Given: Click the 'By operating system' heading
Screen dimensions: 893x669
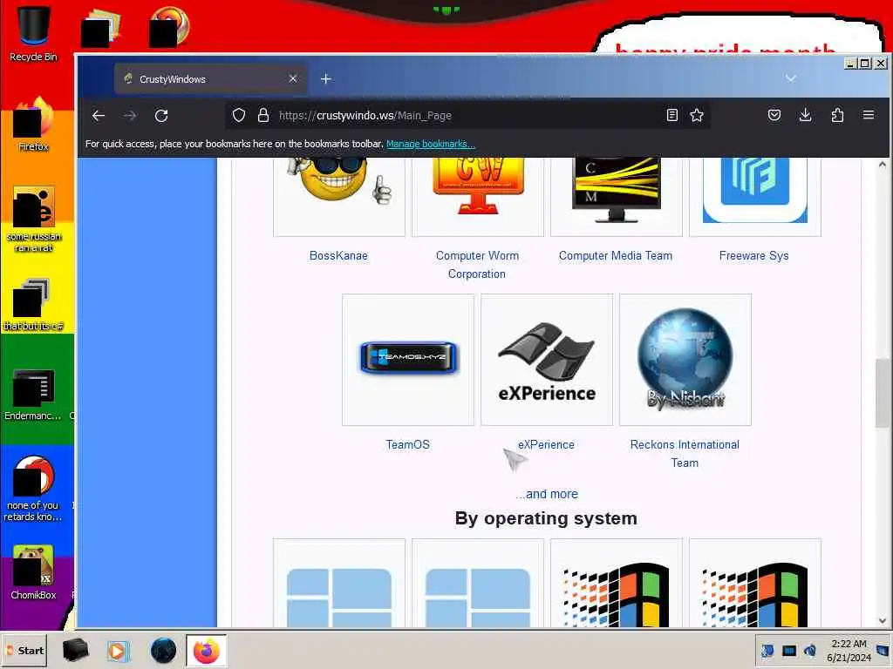Looking at the screenshot, I should pos(546,518).
